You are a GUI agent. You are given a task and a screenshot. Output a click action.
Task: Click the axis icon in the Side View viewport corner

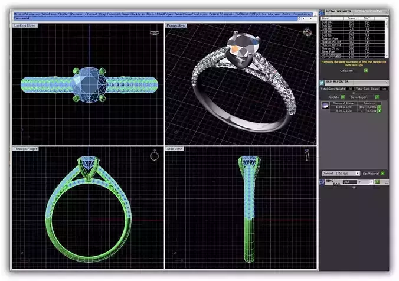coord(178,257)
